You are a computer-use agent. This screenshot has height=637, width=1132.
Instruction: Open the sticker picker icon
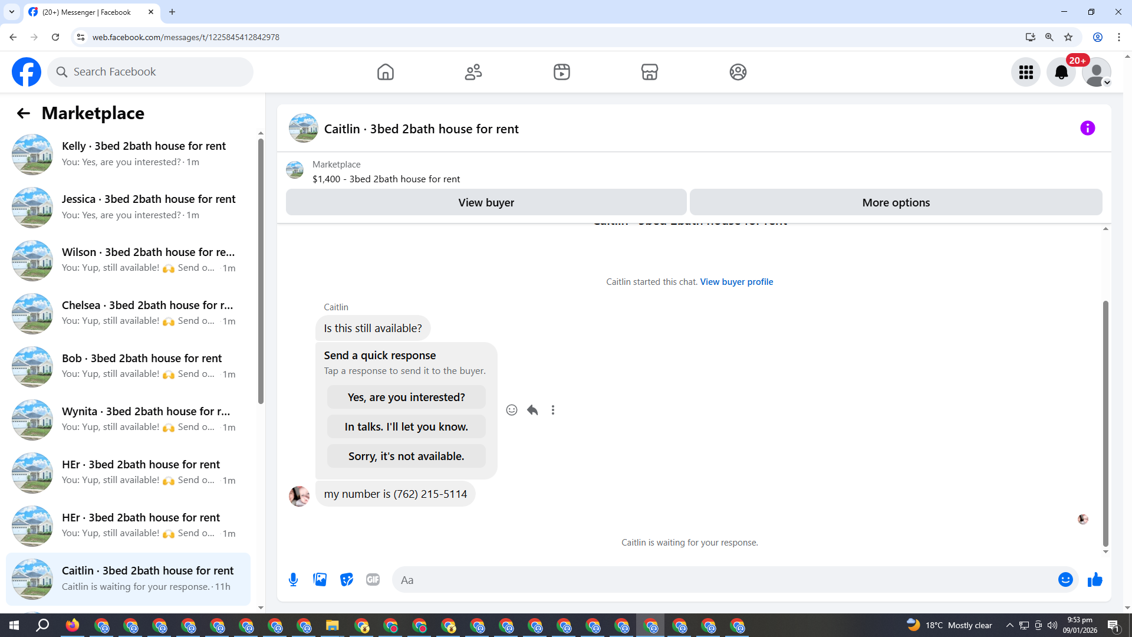(x=347, y=580)
